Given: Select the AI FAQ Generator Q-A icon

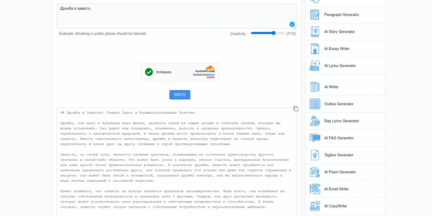Looking at the screenshot, I should [315, 138].
